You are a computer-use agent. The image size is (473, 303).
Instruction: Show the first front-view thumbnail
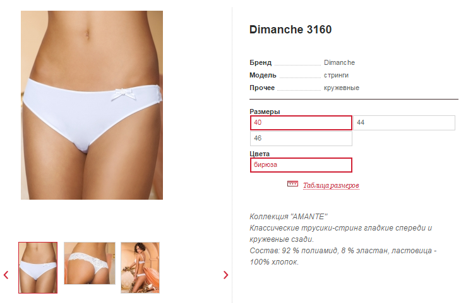click(38, 268)
